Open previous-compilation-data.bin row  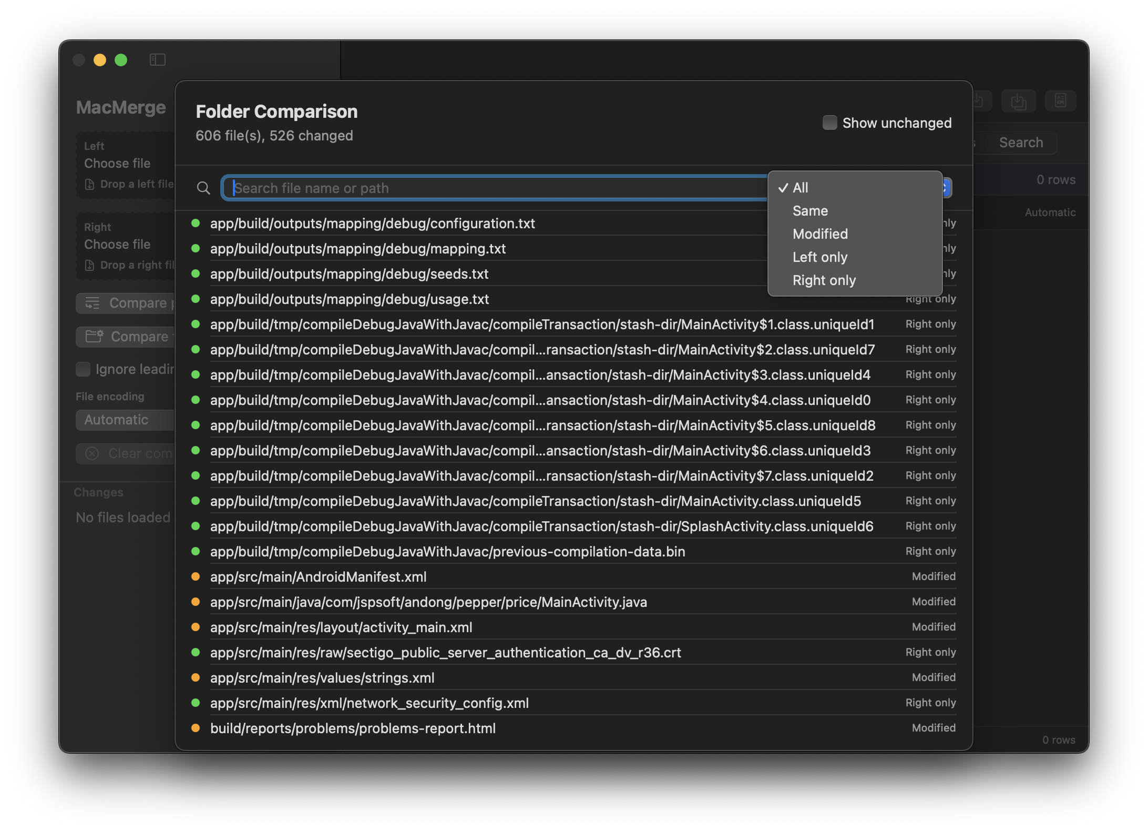point(573,551)
